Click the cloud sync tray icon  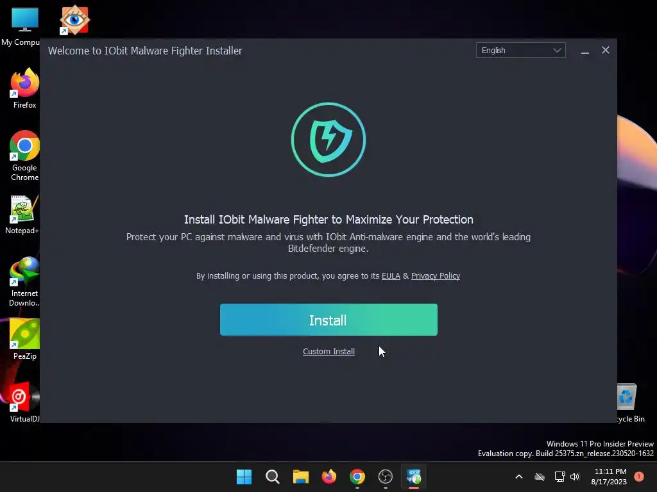point(540,477)
